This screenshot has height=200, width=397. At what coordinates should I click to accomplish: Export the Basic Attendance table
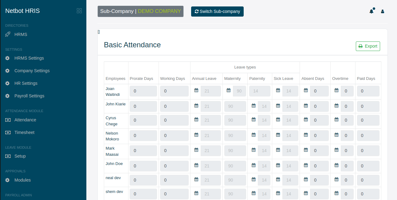tap(368, 46)
